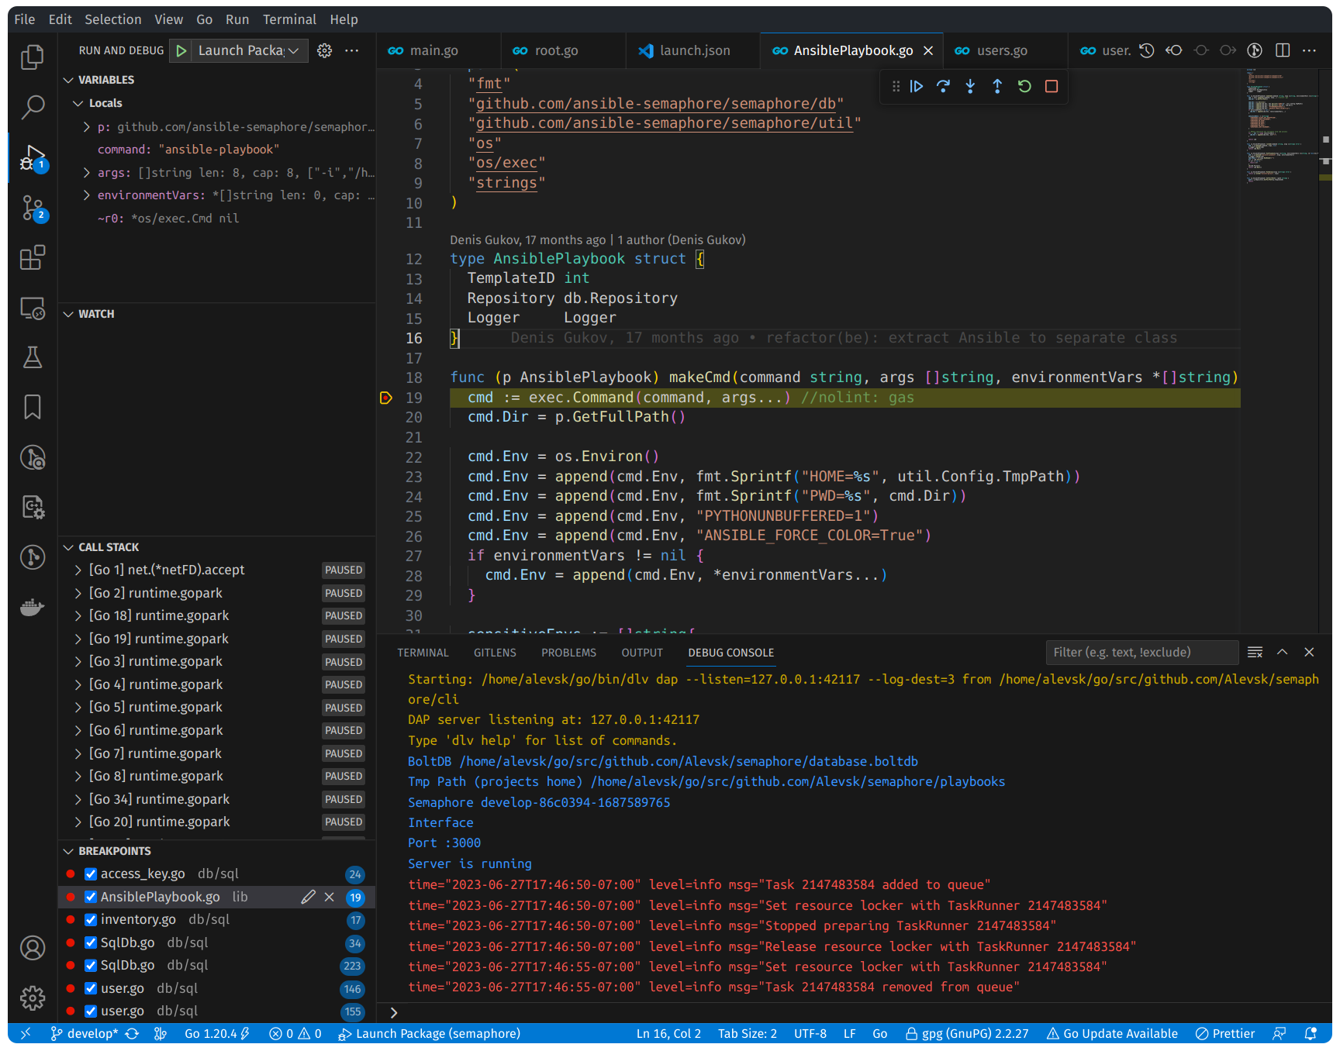
Task: Open the Docker view in sidebar
Action: pos(32,607)
